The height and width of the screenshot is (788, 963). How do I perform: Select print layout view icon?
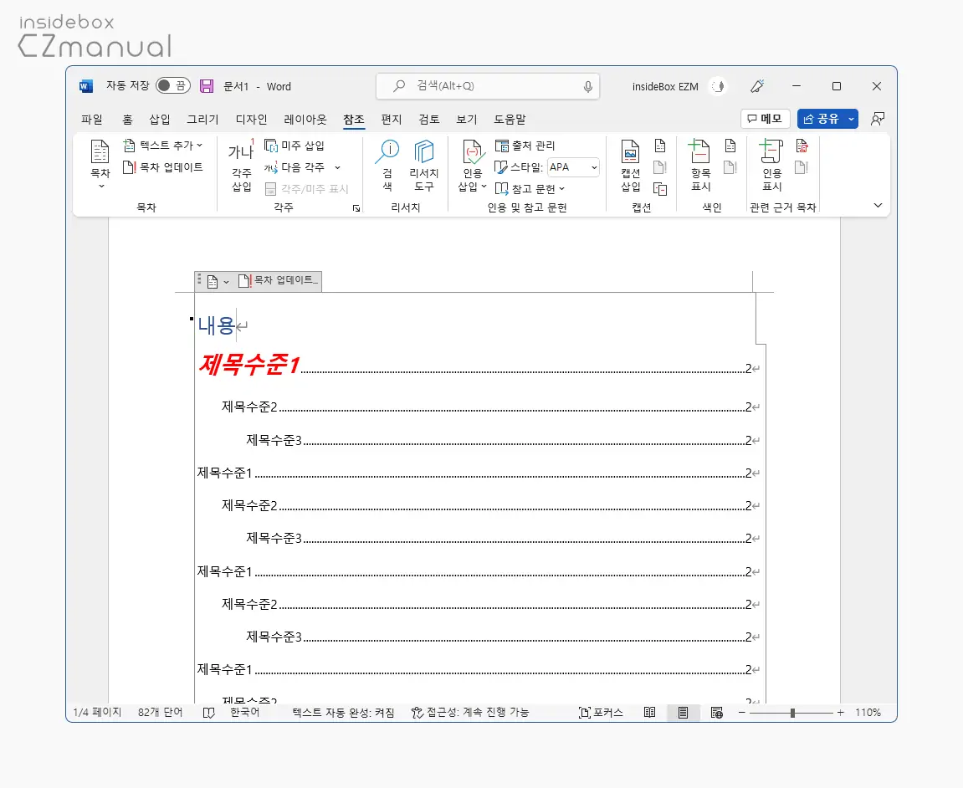click(683, 713)
